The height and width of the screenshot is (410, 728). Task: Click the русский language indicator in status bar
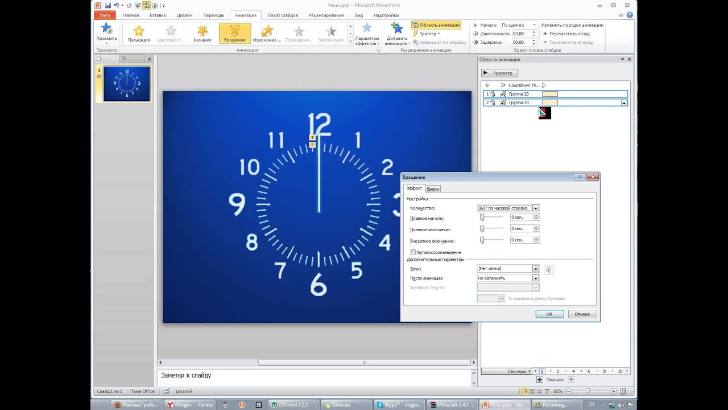(184, 391)
